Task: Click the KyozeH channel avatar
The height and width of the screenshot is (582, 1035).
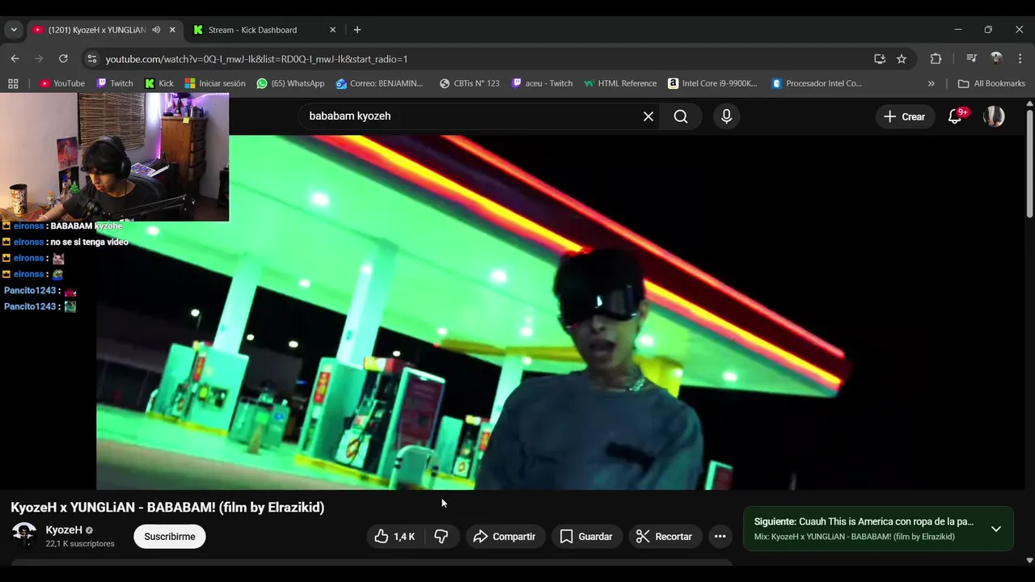Action: [24, 535]
